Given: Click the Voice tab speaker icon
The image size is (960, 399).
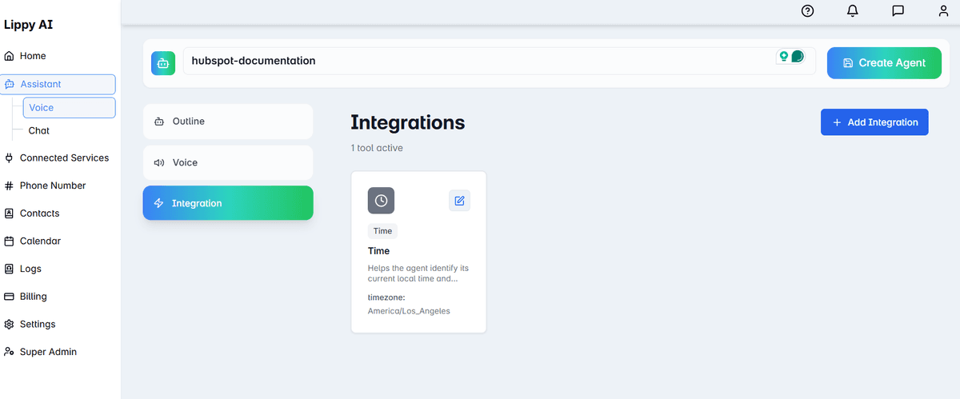Looking at the screenshot, I should [158, 162].
